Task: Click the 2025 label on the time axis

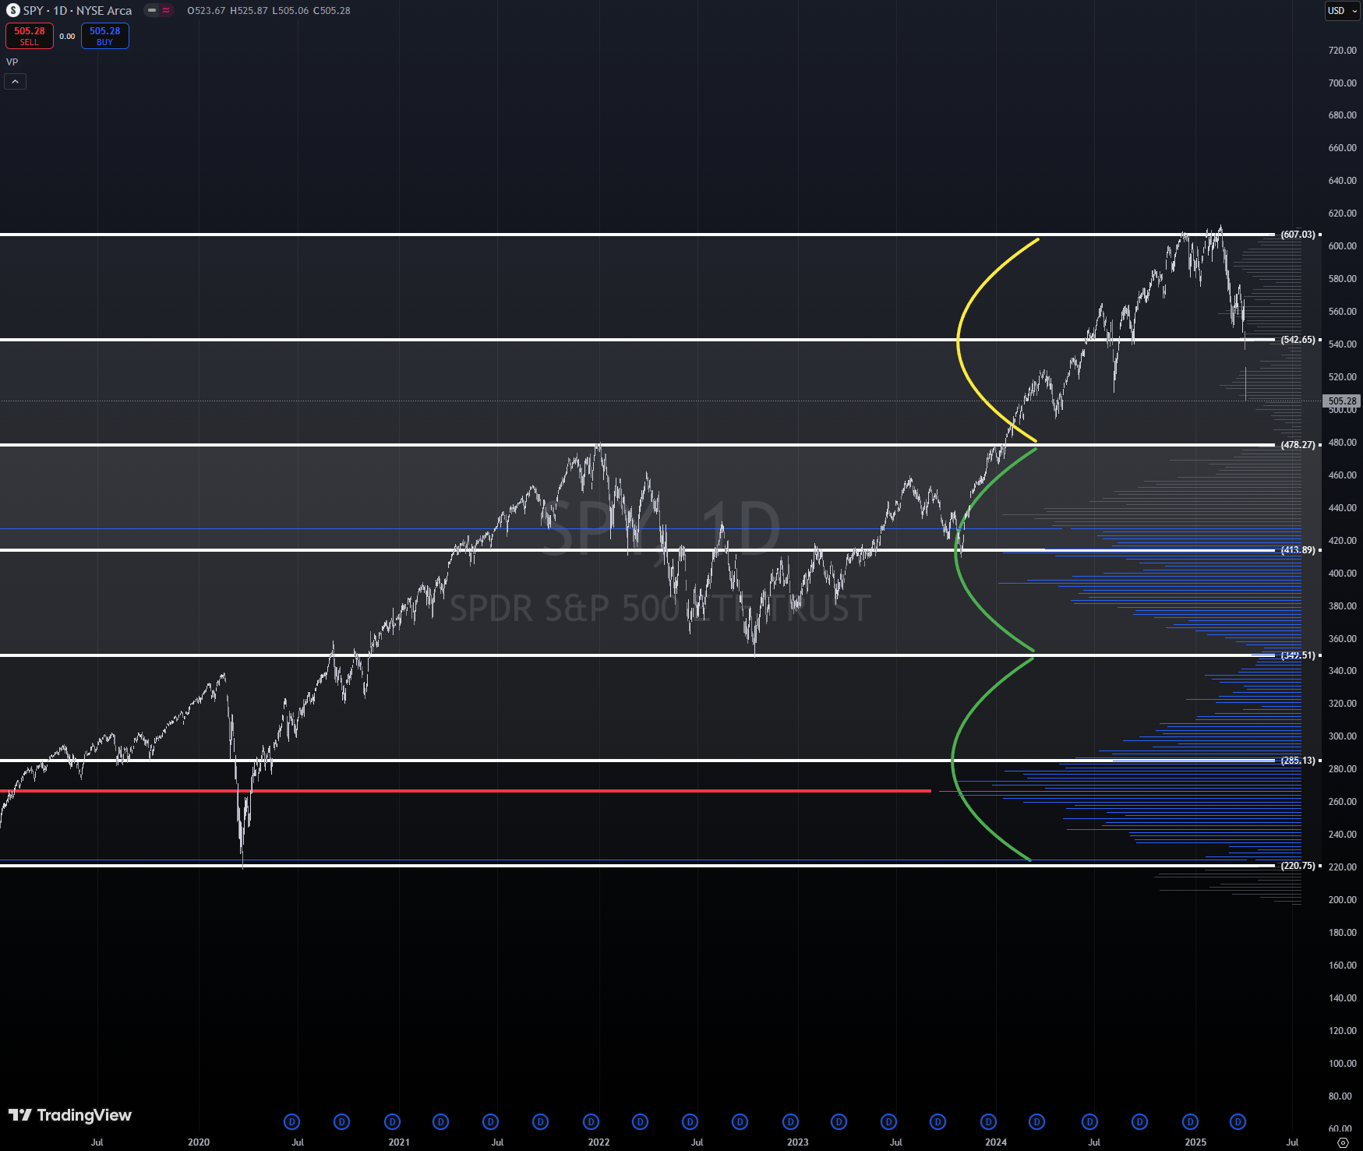Action: point(1195,1142)
